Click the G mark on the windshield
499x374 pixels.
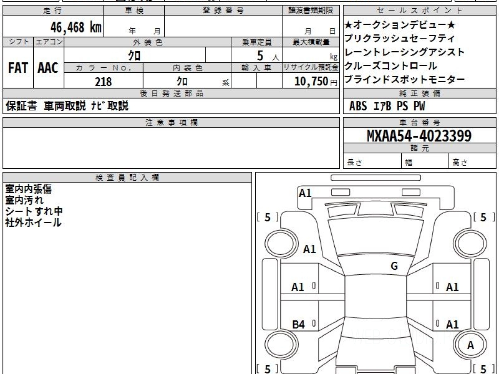coord(394,266)
